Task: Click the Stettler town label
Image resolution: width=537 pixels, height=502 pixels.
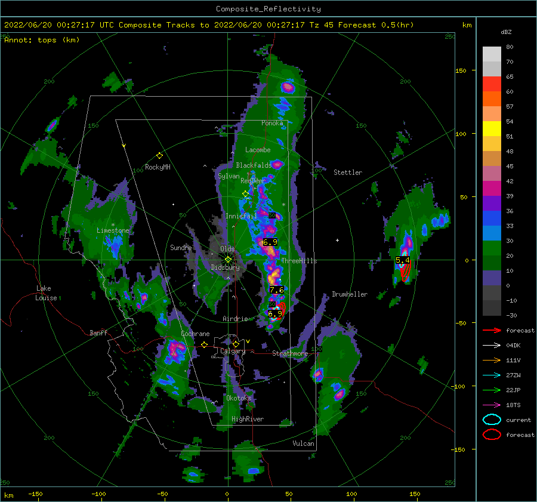Action: pos(348,173)
